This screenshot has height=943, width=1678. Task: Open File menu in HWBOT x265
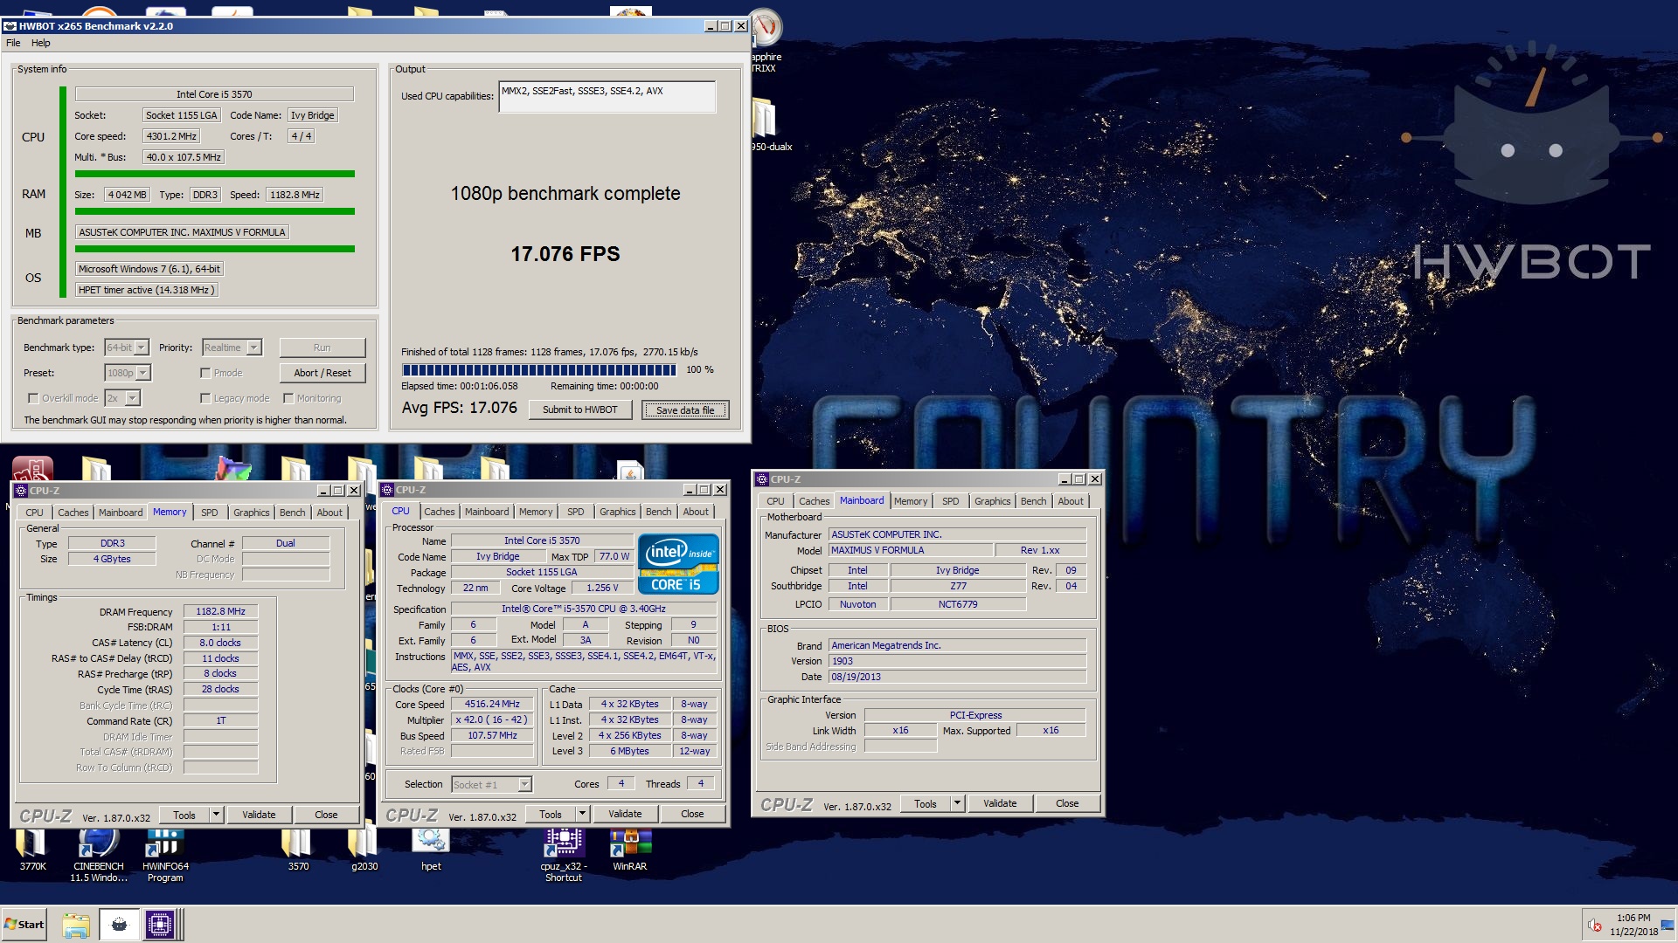point(13,43)
